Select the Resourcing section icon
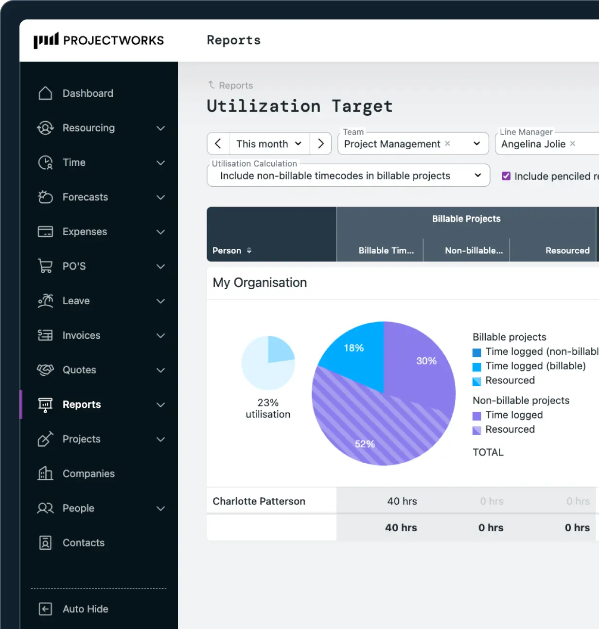Viewport: 599px width, 629px height. pos(45,128)
